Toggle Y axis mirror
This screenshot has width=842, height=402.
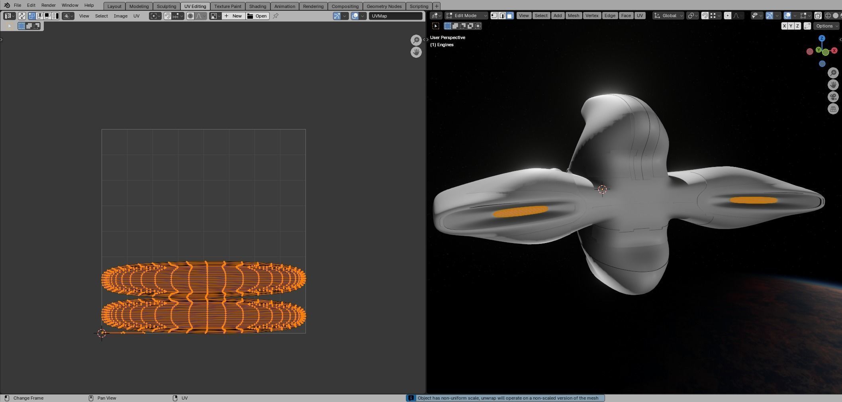tap(791, 26)
